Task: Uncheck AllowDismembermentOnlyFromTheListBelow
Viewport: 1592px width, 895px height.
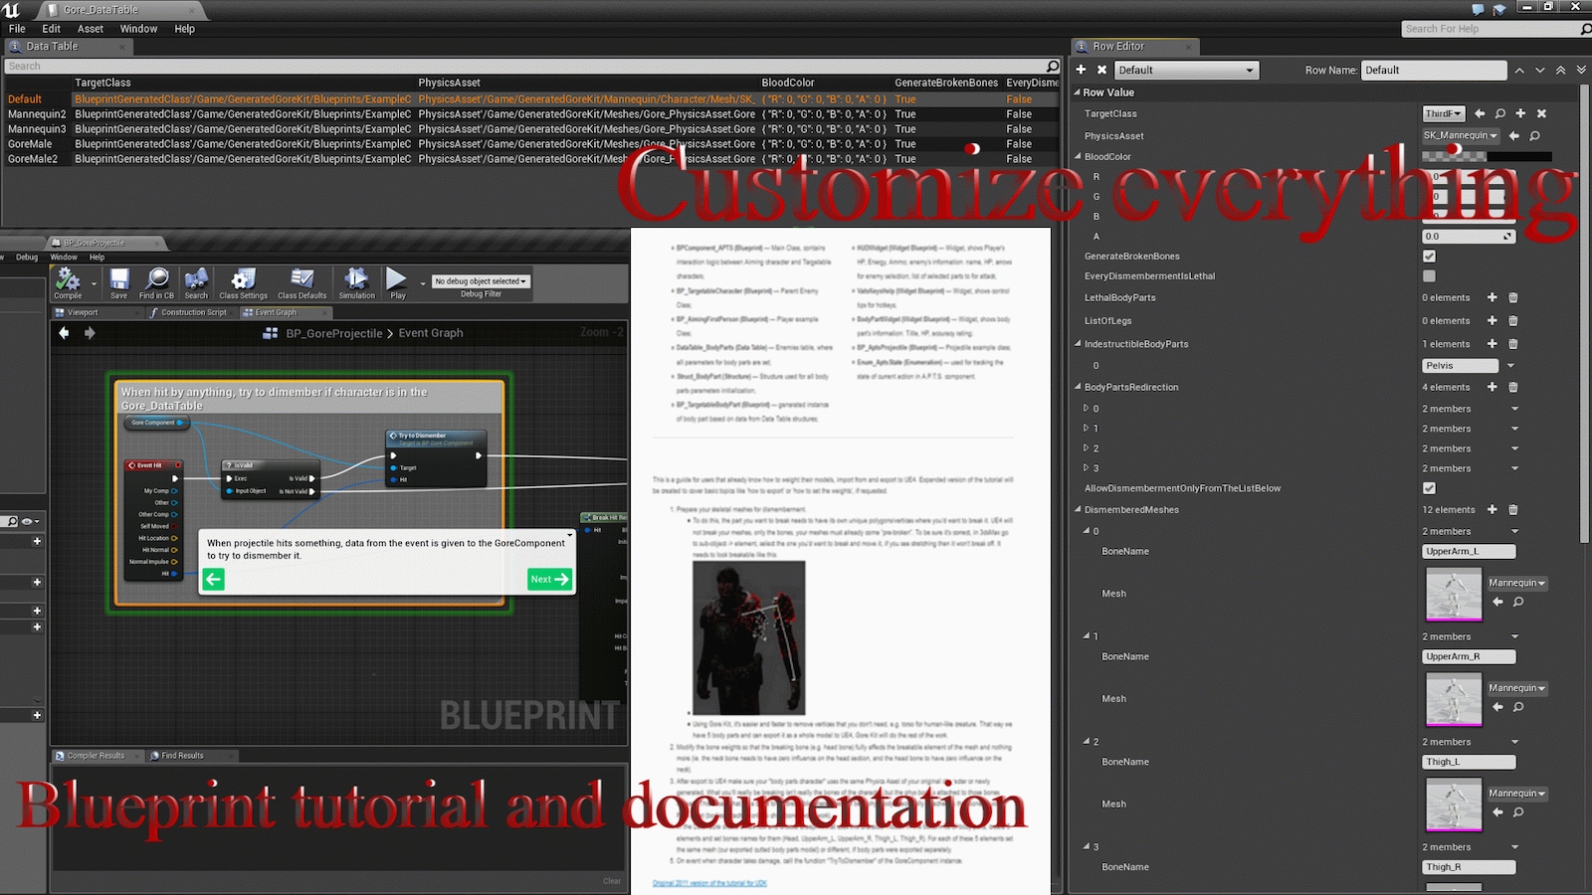Action: pyautogui.click(x=1429, y=488)
